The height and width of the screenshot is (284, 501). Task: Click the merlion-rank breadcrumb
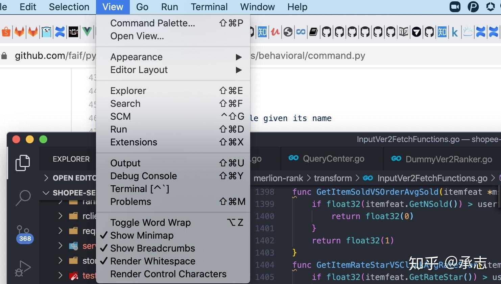point(278,178)
